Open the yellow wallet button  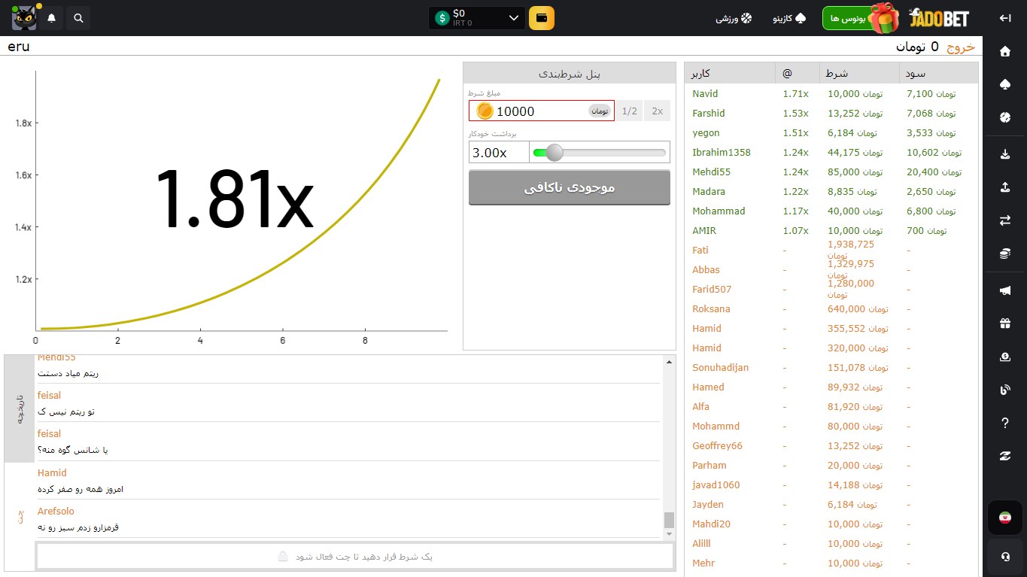click(x=542, y=18)
